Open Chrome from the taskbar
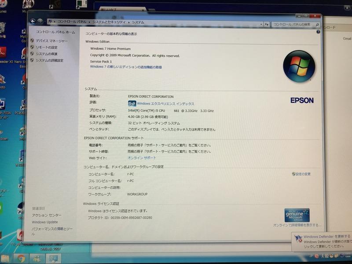Screen dimensions: 352x264 (x=21, y=259)
